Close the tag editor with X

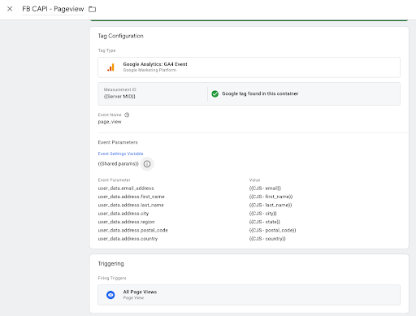[10, 9]
